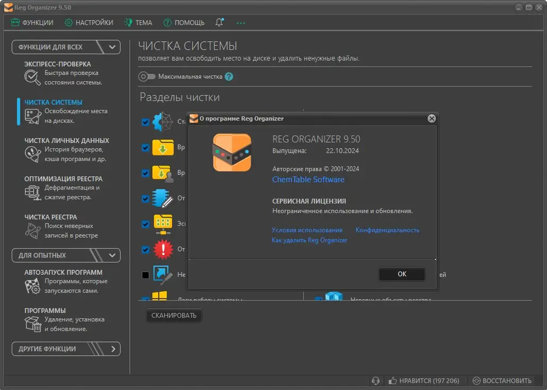Click yellow folder with download arrow
This screenshot has height=390, width=547.
(x=163, y=147)
